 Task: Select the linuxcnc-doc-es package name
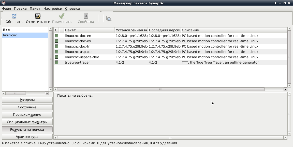[78, 41]
